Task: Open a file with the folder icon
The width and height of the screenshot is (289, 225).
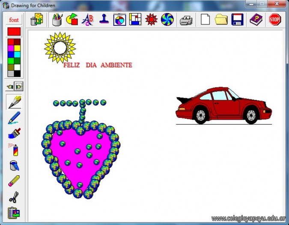Action: 221,19
